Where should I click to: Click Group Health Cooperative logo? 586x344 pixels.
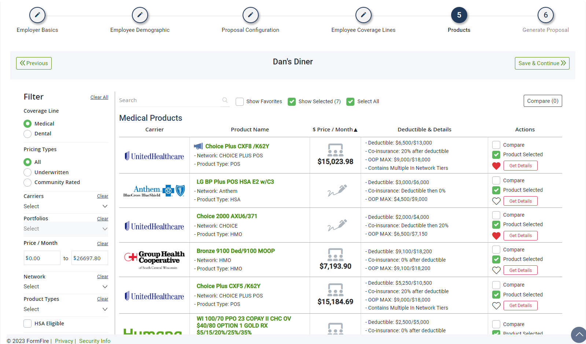(154, 260)
